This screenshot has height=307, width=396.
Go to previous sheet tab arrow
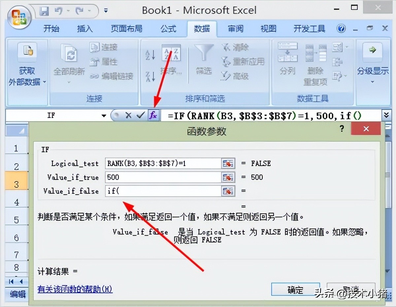point(21,282)
